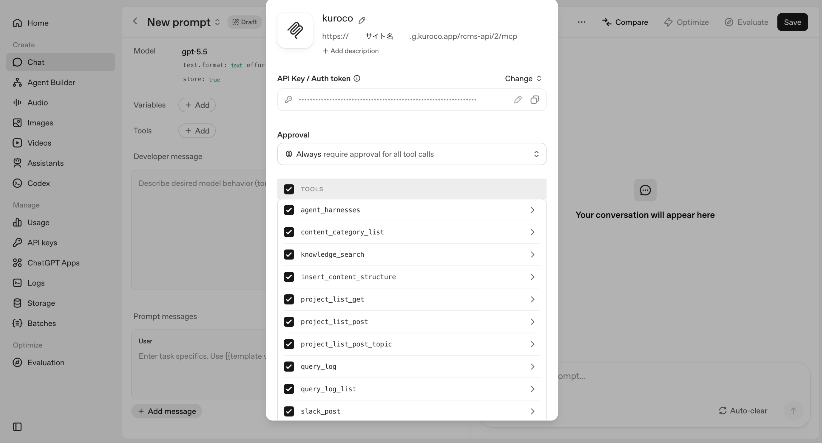Toggle the TOOLS select-all checkbox

click(289, 189)
